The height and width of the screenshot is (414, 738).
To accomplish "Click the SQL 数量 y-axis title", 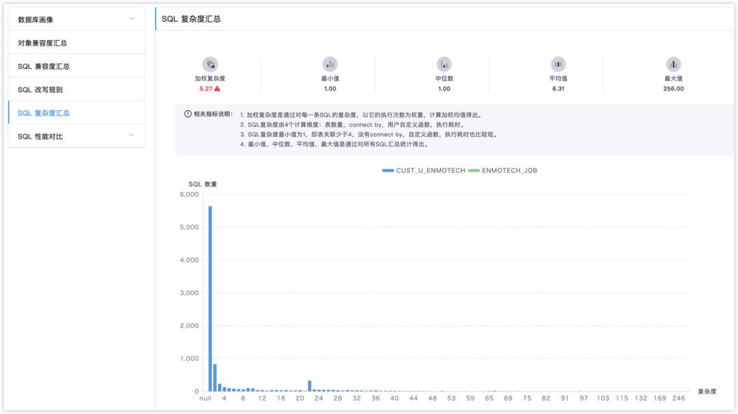I will (x=203, y=184).
